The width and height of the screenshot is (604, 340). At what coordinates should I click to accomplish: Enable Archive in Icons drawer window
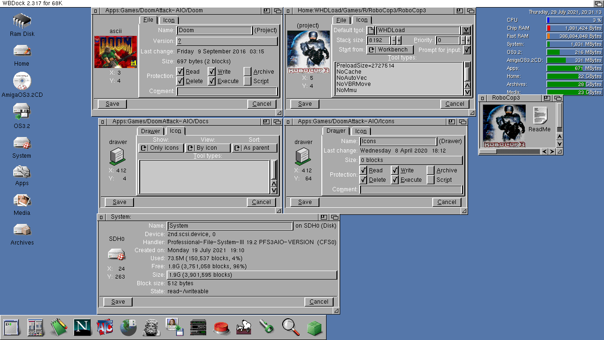tap(431, 170)
